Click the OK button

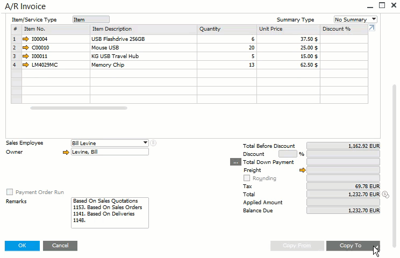[22, 246]
